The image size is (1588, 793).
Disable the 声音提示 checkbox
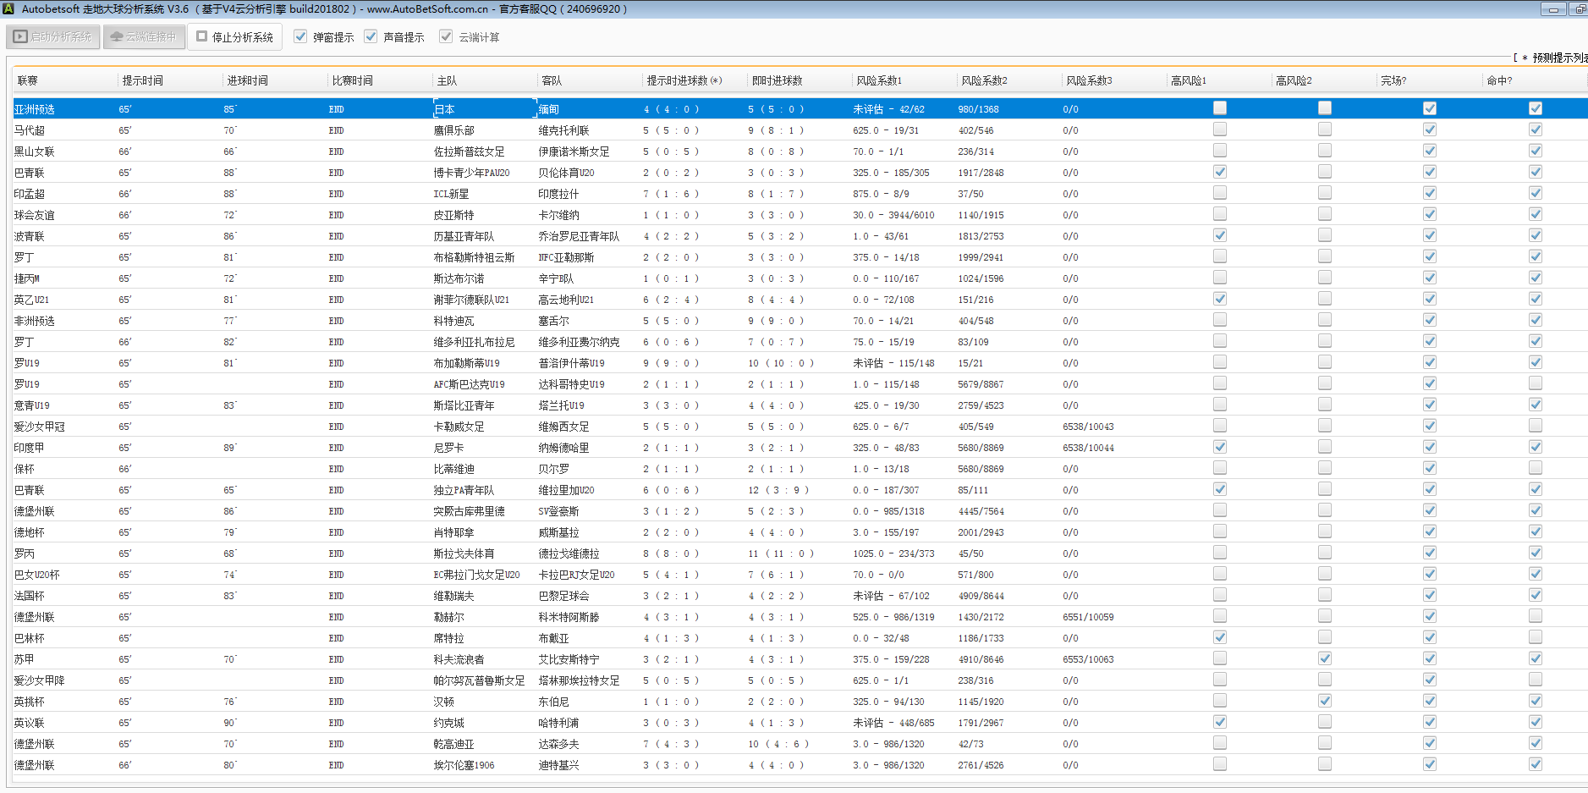coord(371,37)
